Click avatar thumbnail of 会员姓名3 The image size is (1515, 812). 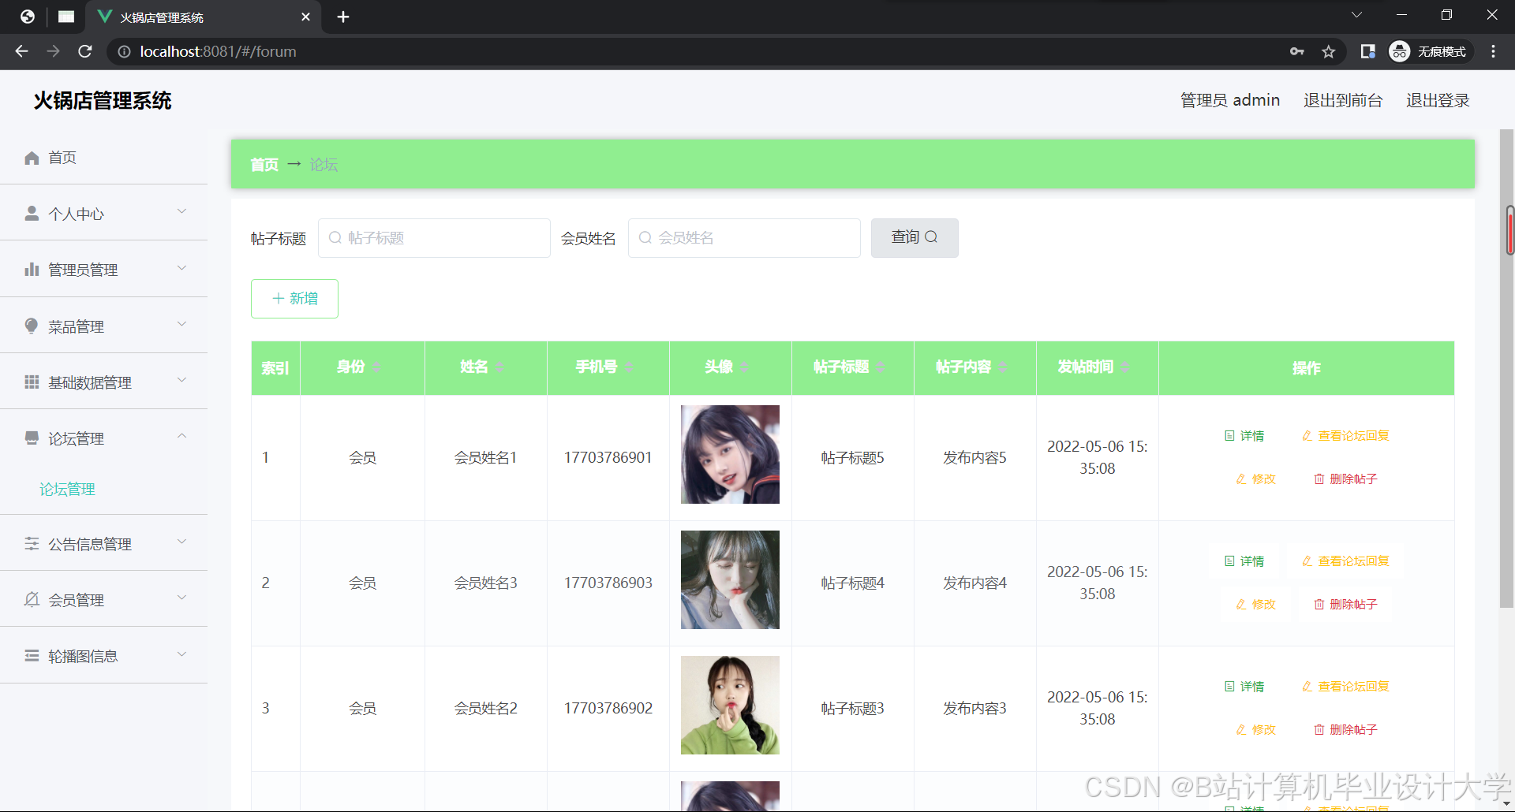(x=730, y=579)
